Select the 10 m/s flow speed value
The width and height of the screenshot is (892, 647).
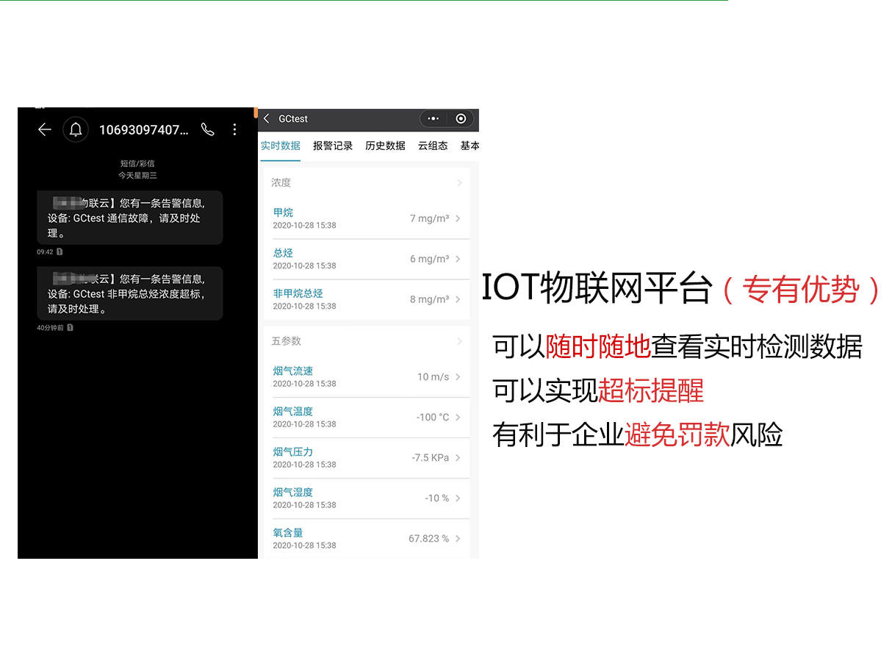tap(433, 376)
